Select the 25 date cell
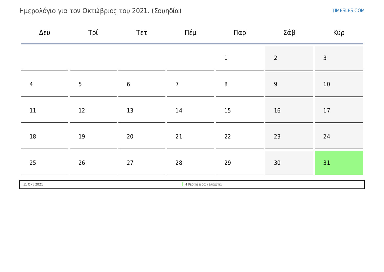 click(x=45, y=163)
